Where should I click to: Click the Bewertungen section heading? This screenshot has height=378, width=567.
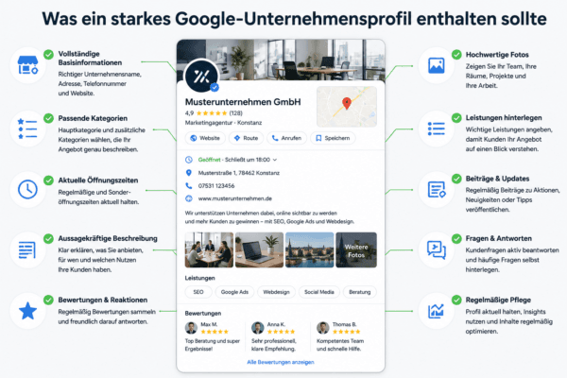203,313
